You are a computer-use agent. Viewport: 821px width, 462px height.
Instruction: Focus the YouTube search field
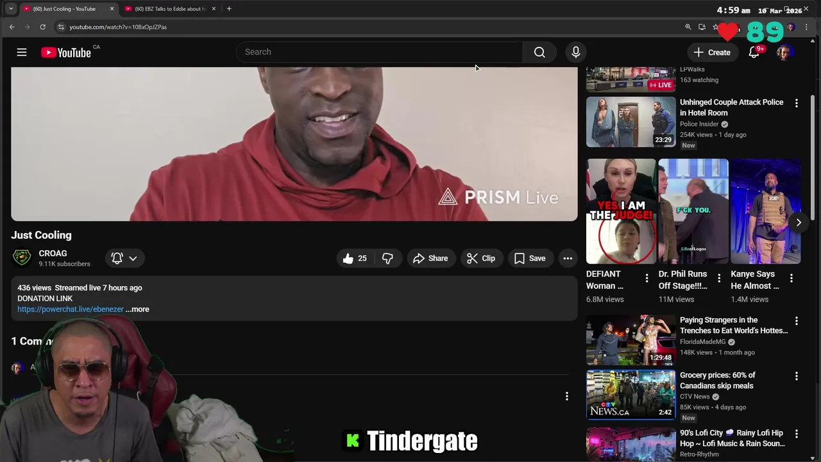click(379, 52)
